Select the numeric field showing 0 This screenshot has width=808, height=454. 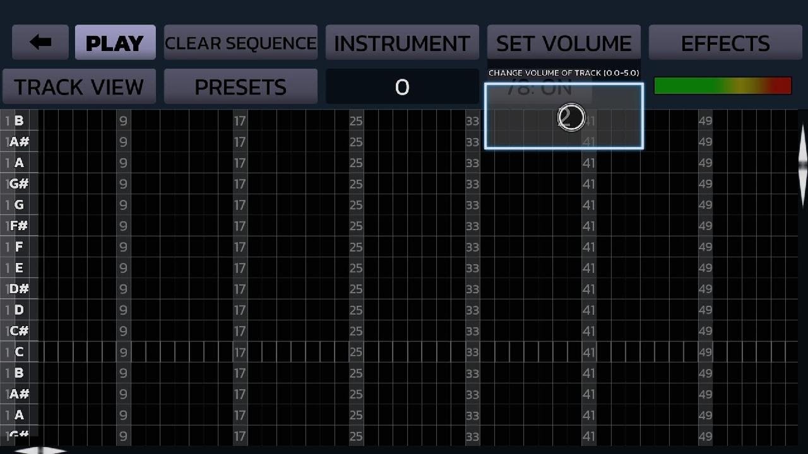[x=402, y=86]
